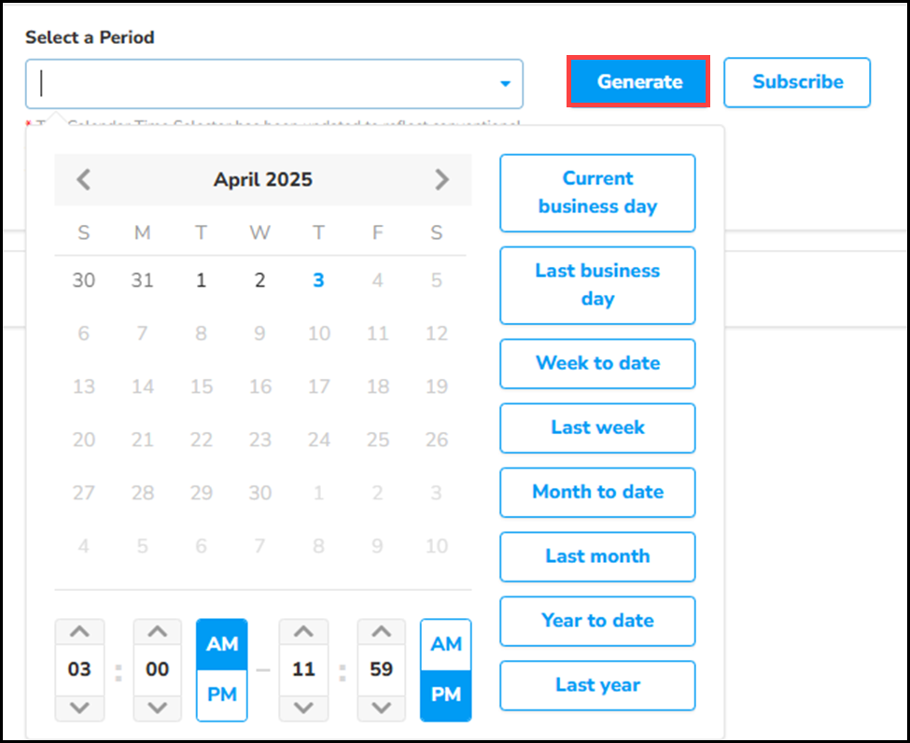
Task: Increase the start minute value
Action: click(x=158, y=633)
